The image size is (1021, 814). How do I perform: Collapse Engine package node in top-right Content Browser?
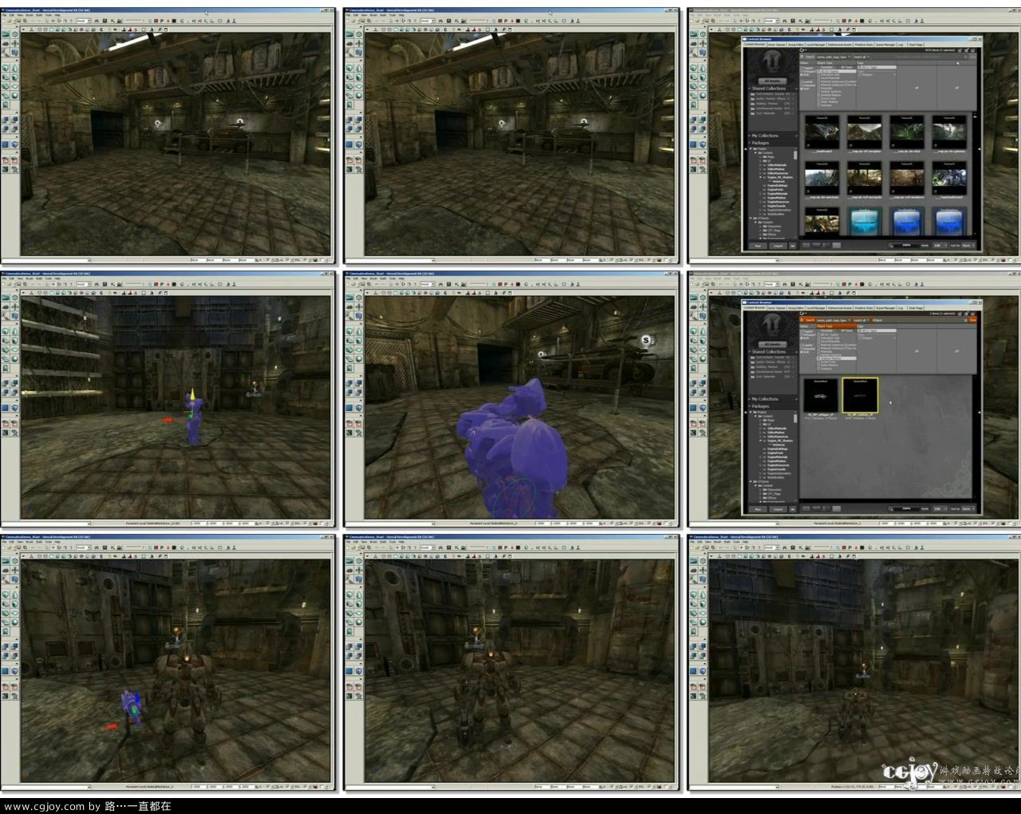click(751, 148)
